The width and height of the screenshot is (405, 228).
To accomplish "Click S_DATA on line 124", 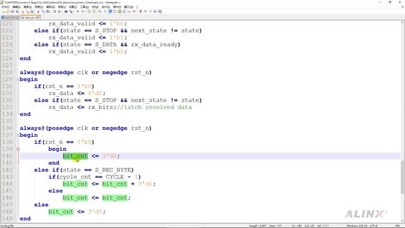I will 106,44.
